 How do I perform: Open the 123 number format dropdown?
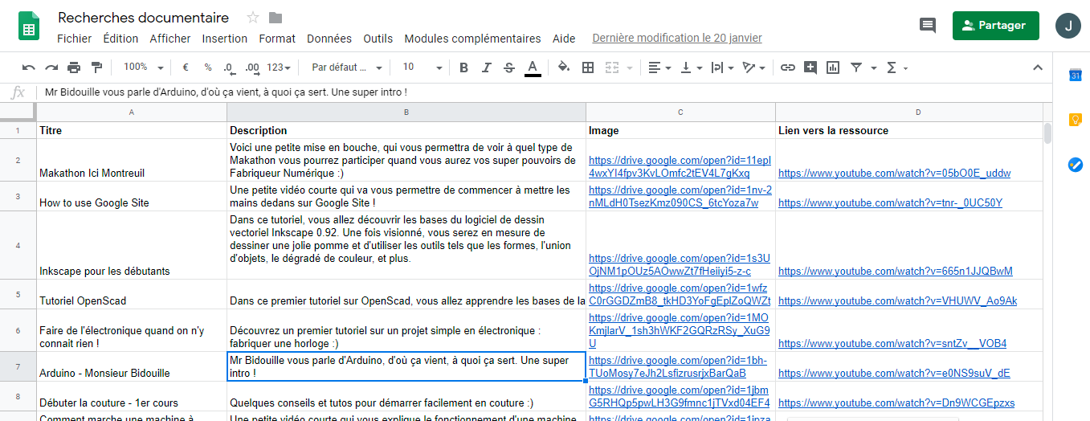pyautogui.click(x=280, y=67)
